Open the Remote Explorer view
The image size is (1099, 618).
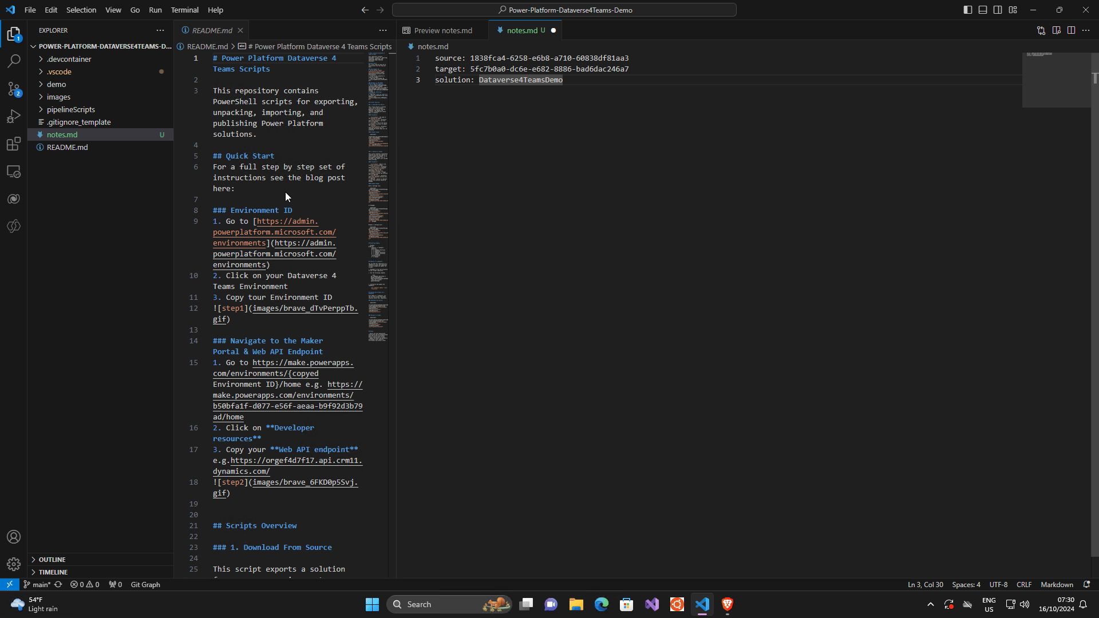pos(14,171)
